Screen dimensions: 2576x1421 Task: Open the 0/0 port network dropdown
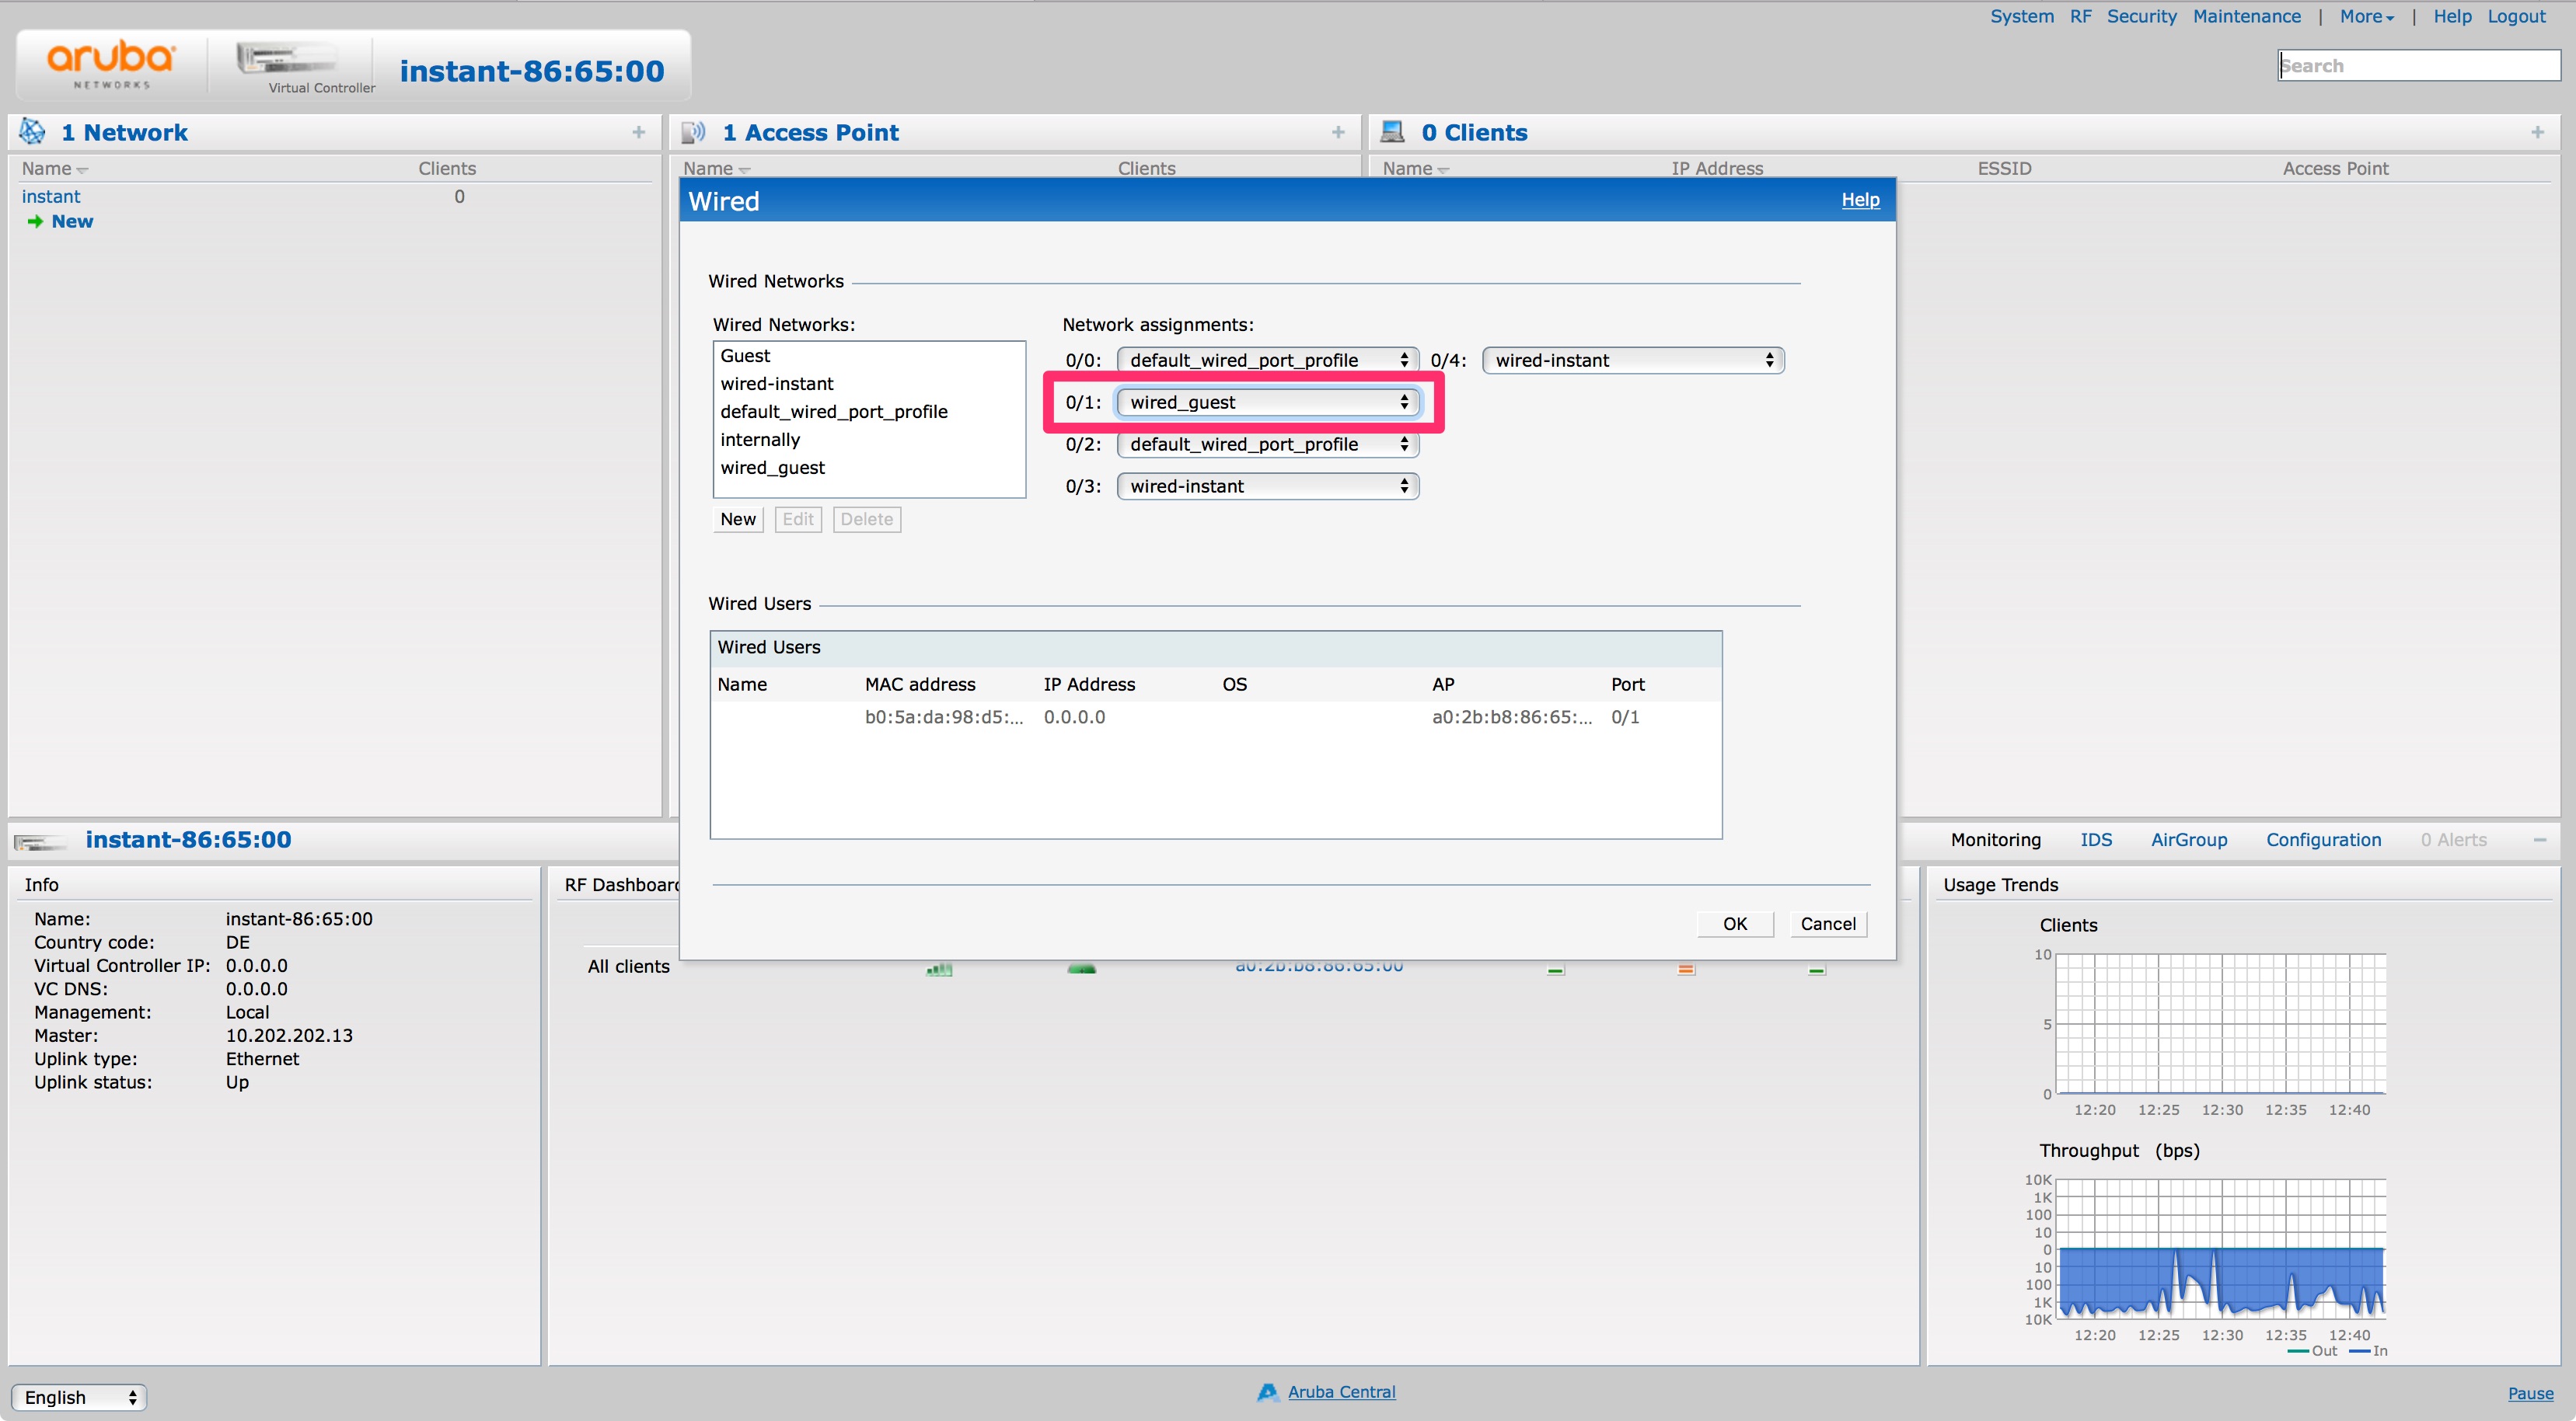[1267, 360]
